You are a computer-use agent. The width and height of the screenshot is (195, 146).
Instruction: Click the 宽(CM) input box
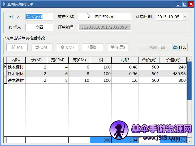point(42,47)
